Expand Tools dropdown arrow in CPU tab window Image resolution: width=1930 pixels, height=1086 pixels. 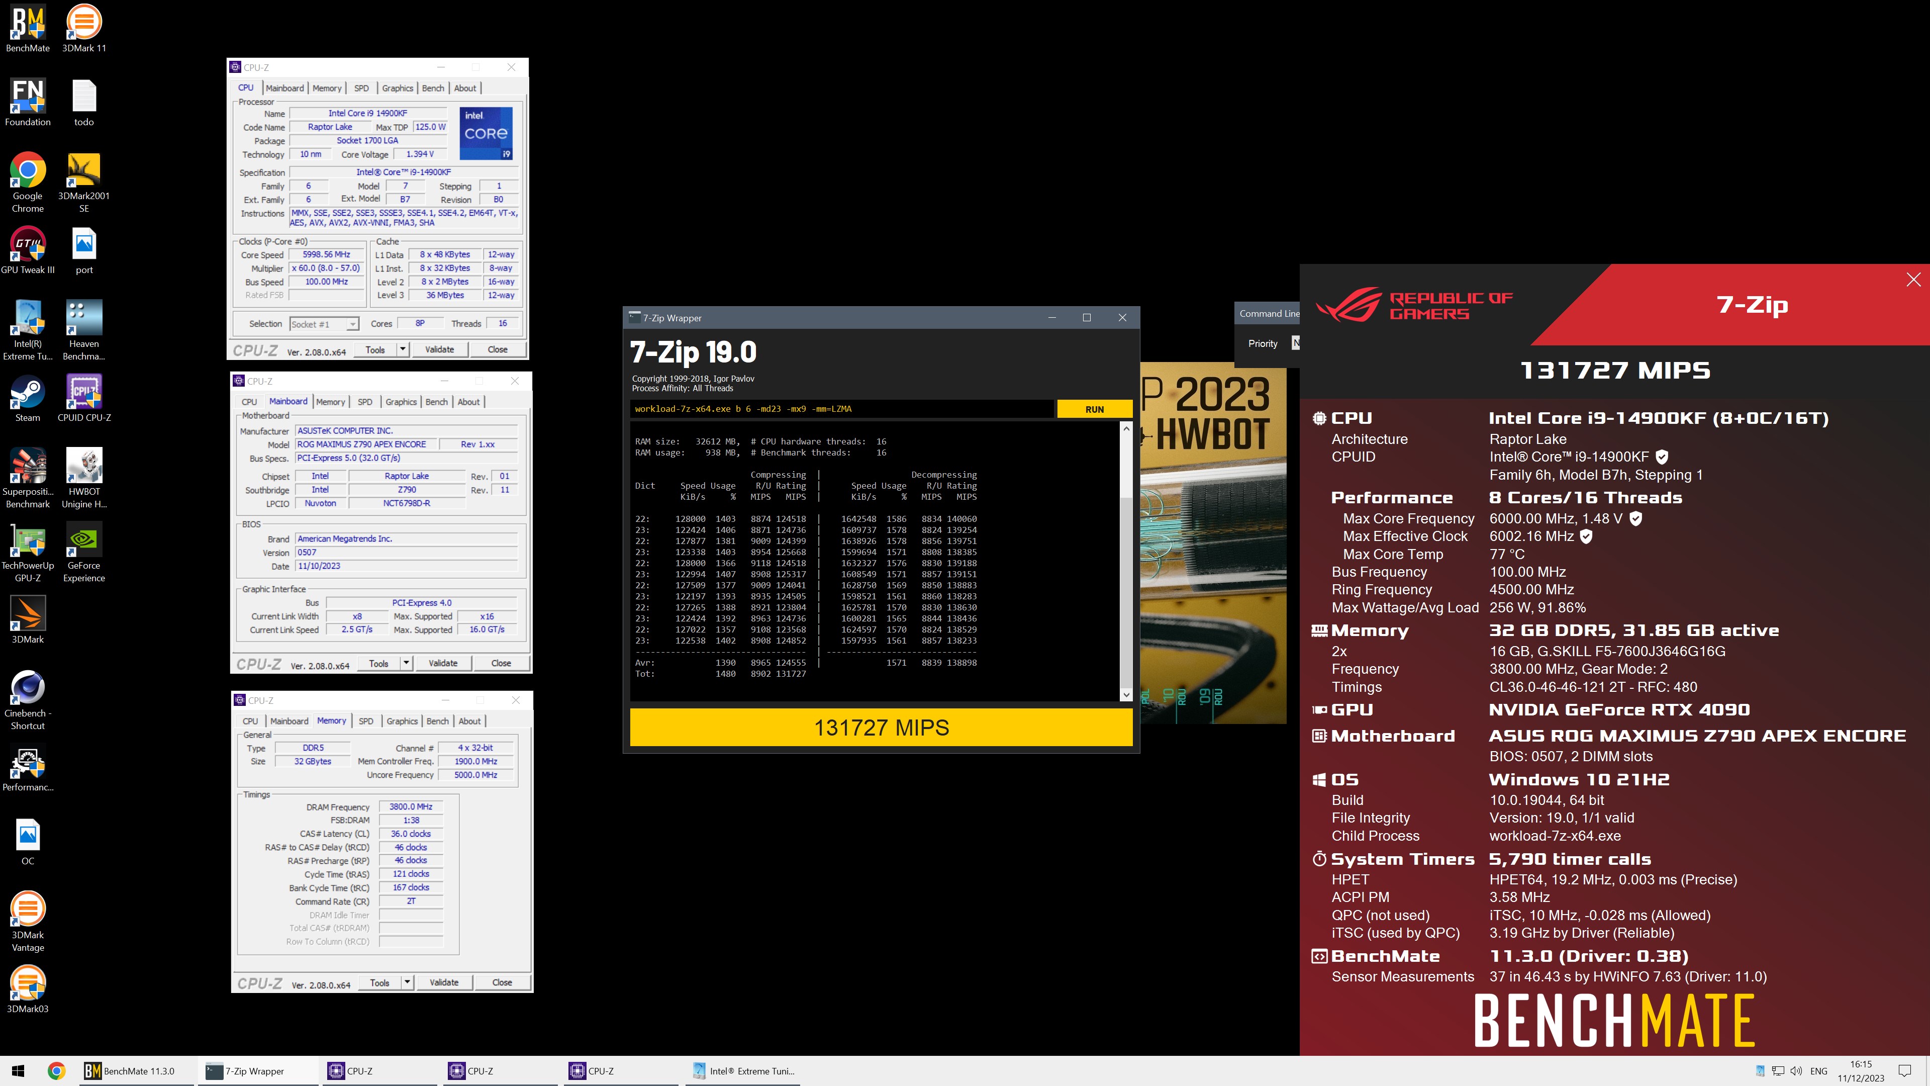(x=402, y=349)
